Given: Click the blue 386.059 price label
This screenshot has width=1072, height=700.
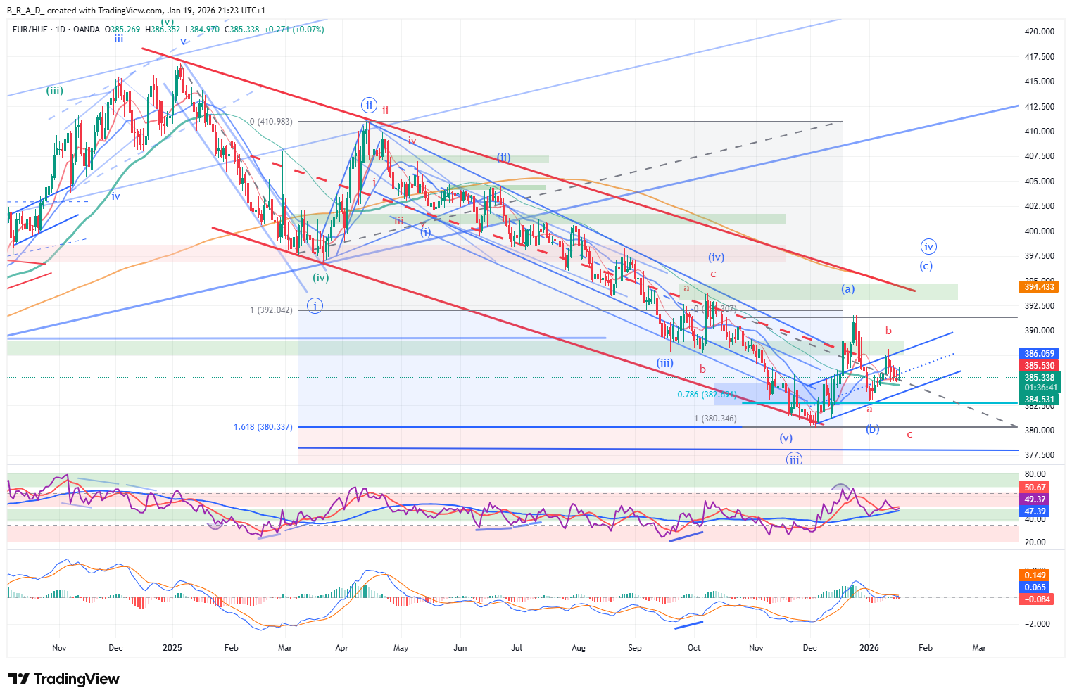Looking at the screenshot, I should (x=1039, y=354).
